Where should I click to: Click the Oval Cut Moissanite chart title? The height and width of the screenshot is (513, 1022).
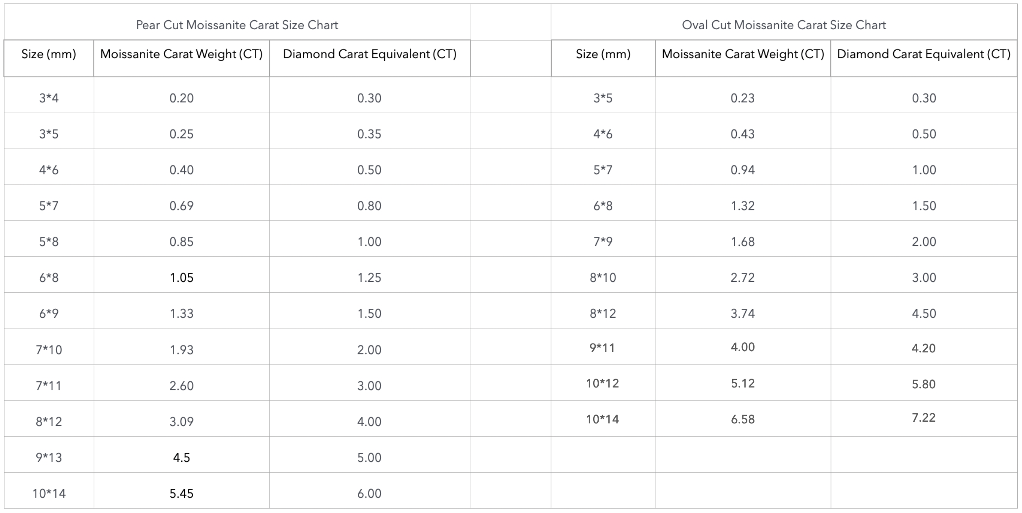click(x=784, y=25)
